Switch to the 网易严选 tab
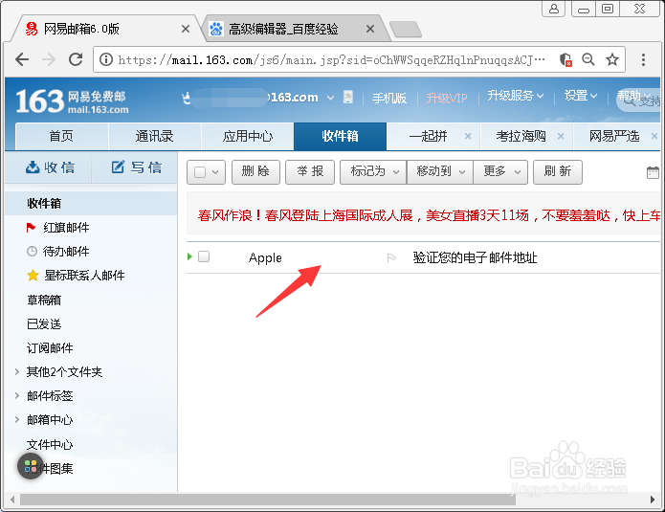Image resolution: width=665 pixels, height=512 pixels. tap(614, 137)
